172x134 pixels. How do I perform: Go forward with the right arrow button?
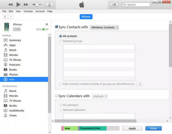coord(11,17)
